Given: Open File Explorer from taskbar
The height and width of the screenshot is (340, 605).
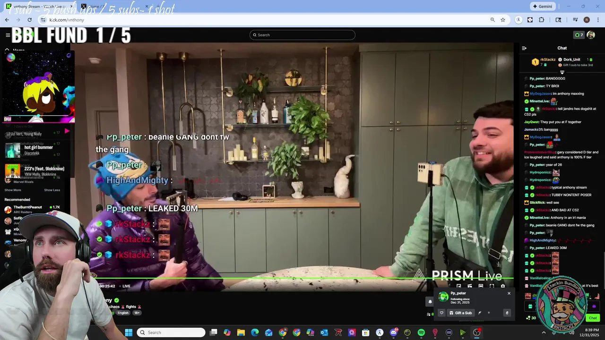Looking at the screenshot, I should [x=241, y=332].
